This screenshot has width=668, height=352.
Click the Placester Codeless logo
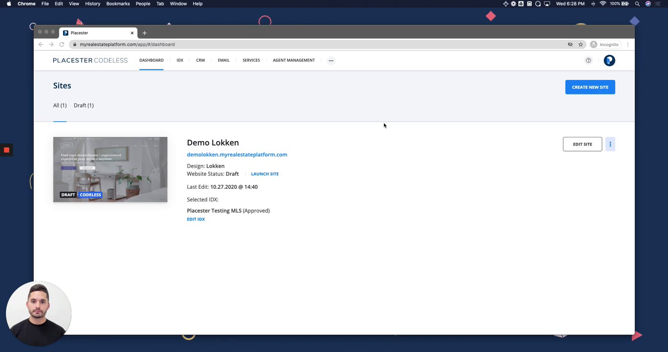tap(90, 60)
